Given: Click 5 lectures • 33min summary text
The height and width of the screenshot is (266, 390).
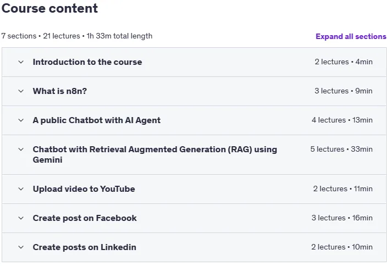Looking at the screenshot, I should pyautogui.click(x=341, y=149).
